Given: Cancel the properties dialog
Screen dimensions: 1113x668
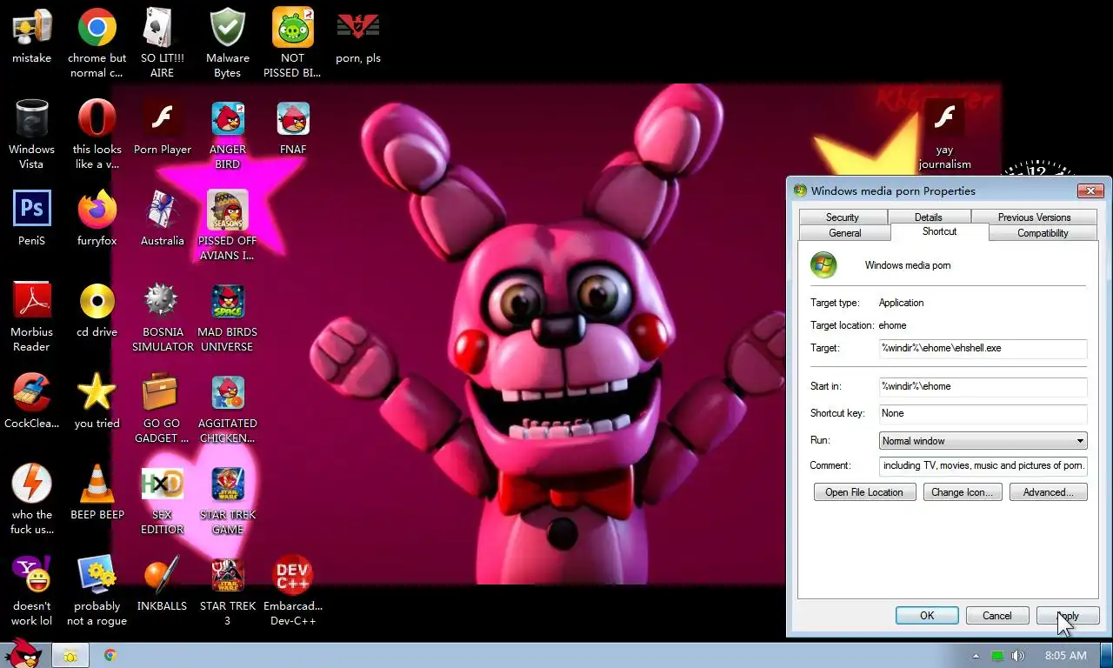Looking at the screenshot, I should pos(997,616).
